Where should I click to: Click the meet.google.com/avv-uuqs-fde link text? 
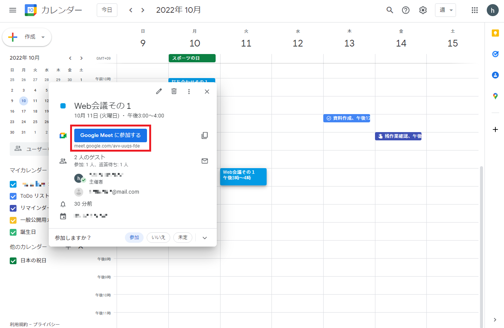point(107,146)
